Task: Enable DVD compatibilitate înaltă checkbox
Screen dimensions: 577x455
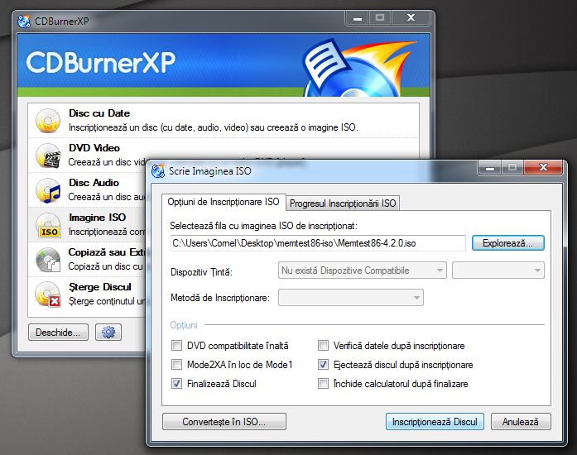Action: pos(176,346)
